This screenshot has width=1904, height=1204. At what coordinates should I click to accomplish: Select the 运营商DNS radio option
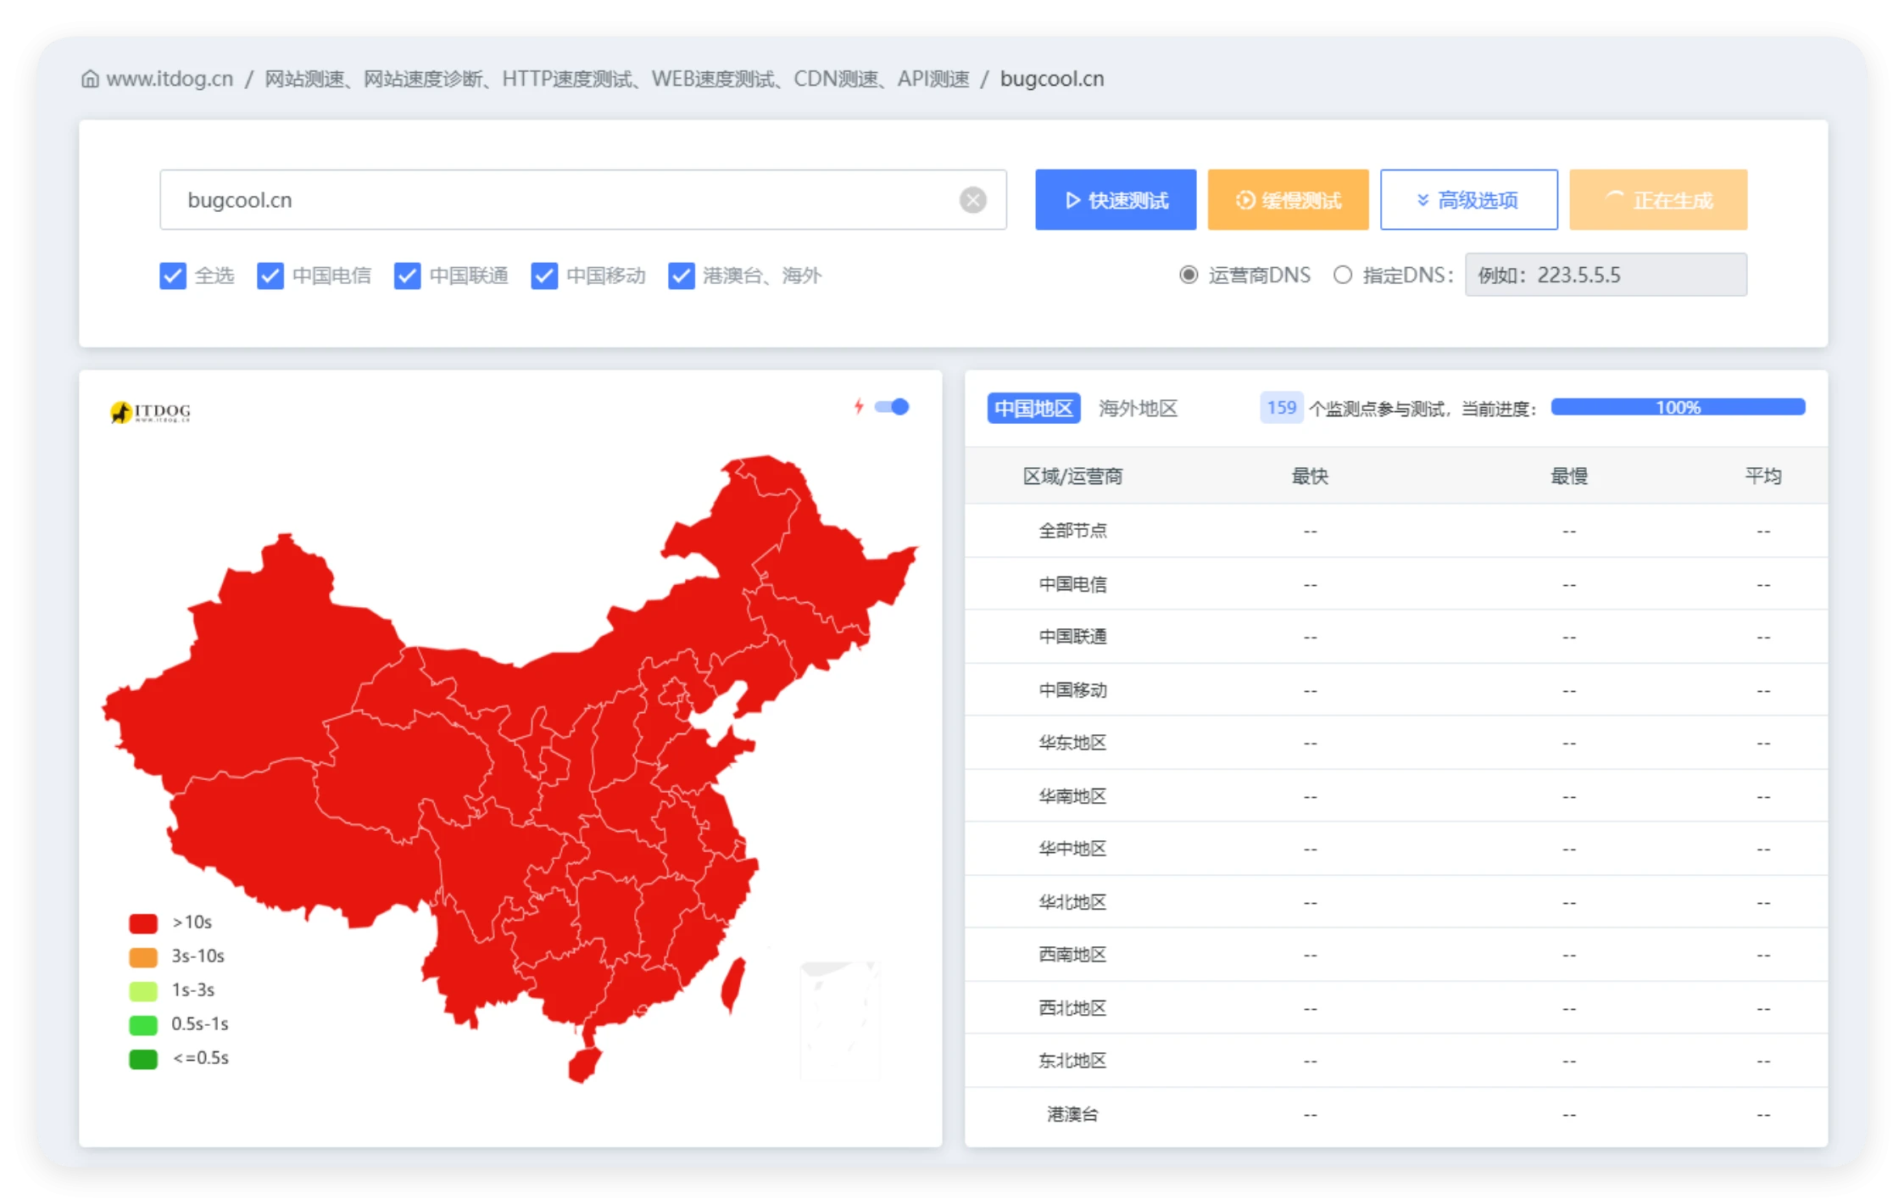(x=1189, y=275)
